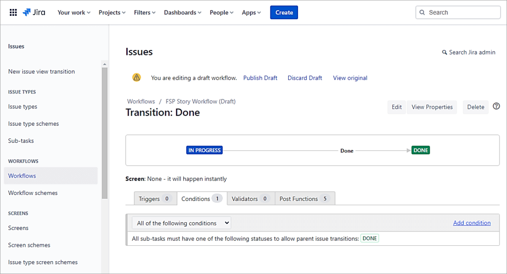Screen dimensions: 507x274
Task: Click the draft warning triangle icon
Action: 137,78
